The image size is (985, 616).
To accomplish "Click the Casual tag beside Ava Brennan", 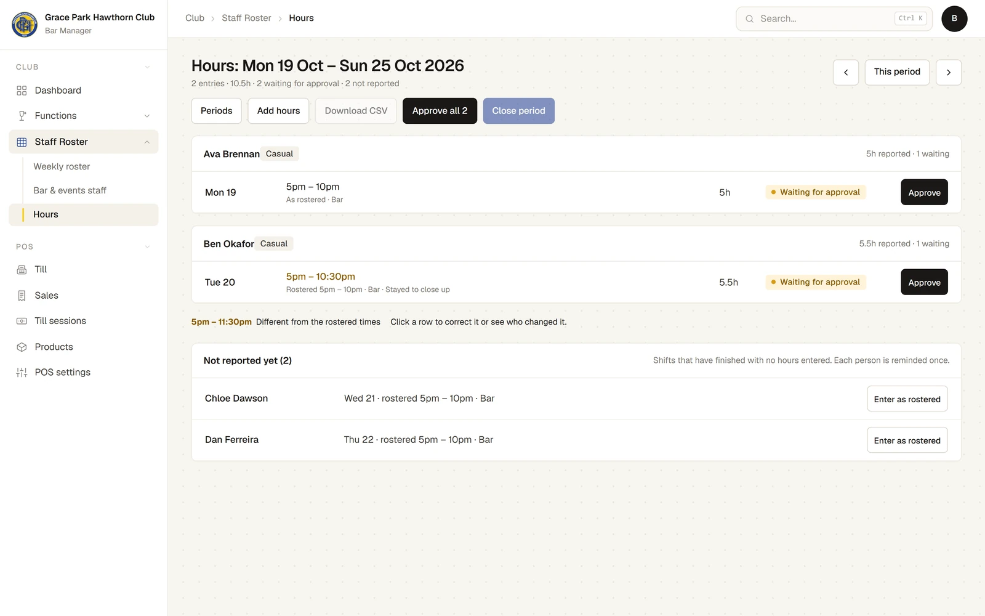I will point(279,154).
